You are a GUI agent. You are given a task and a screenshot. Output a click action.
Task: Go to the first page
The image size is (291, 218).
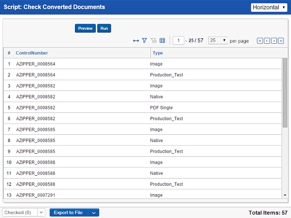[260, 40]
